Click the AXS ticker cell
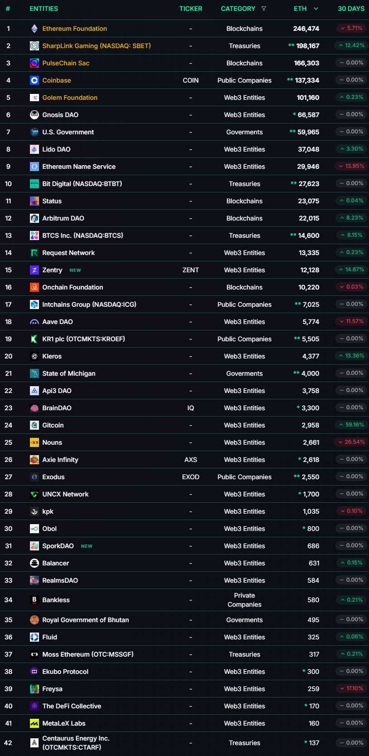 191,460
